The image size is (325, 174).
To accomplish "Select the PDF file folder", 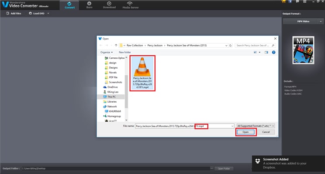I will pyautogui.click(x=111, y=77).
